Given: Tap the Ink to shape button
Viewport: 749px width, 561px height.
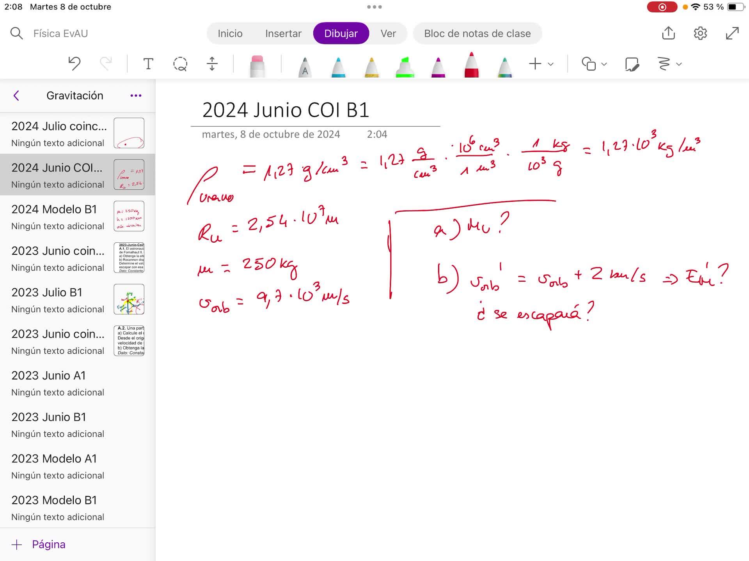Looking at the screenshot, I should click(632, 64).
